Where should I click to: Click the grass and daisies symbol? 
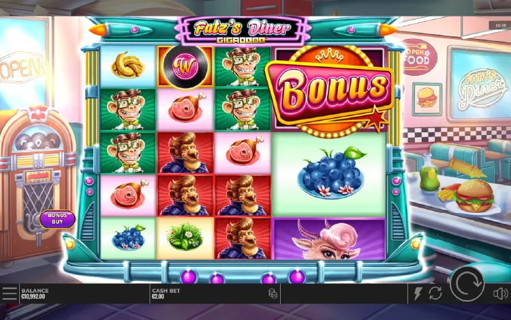pyautogui.click(x=185, y=238)
